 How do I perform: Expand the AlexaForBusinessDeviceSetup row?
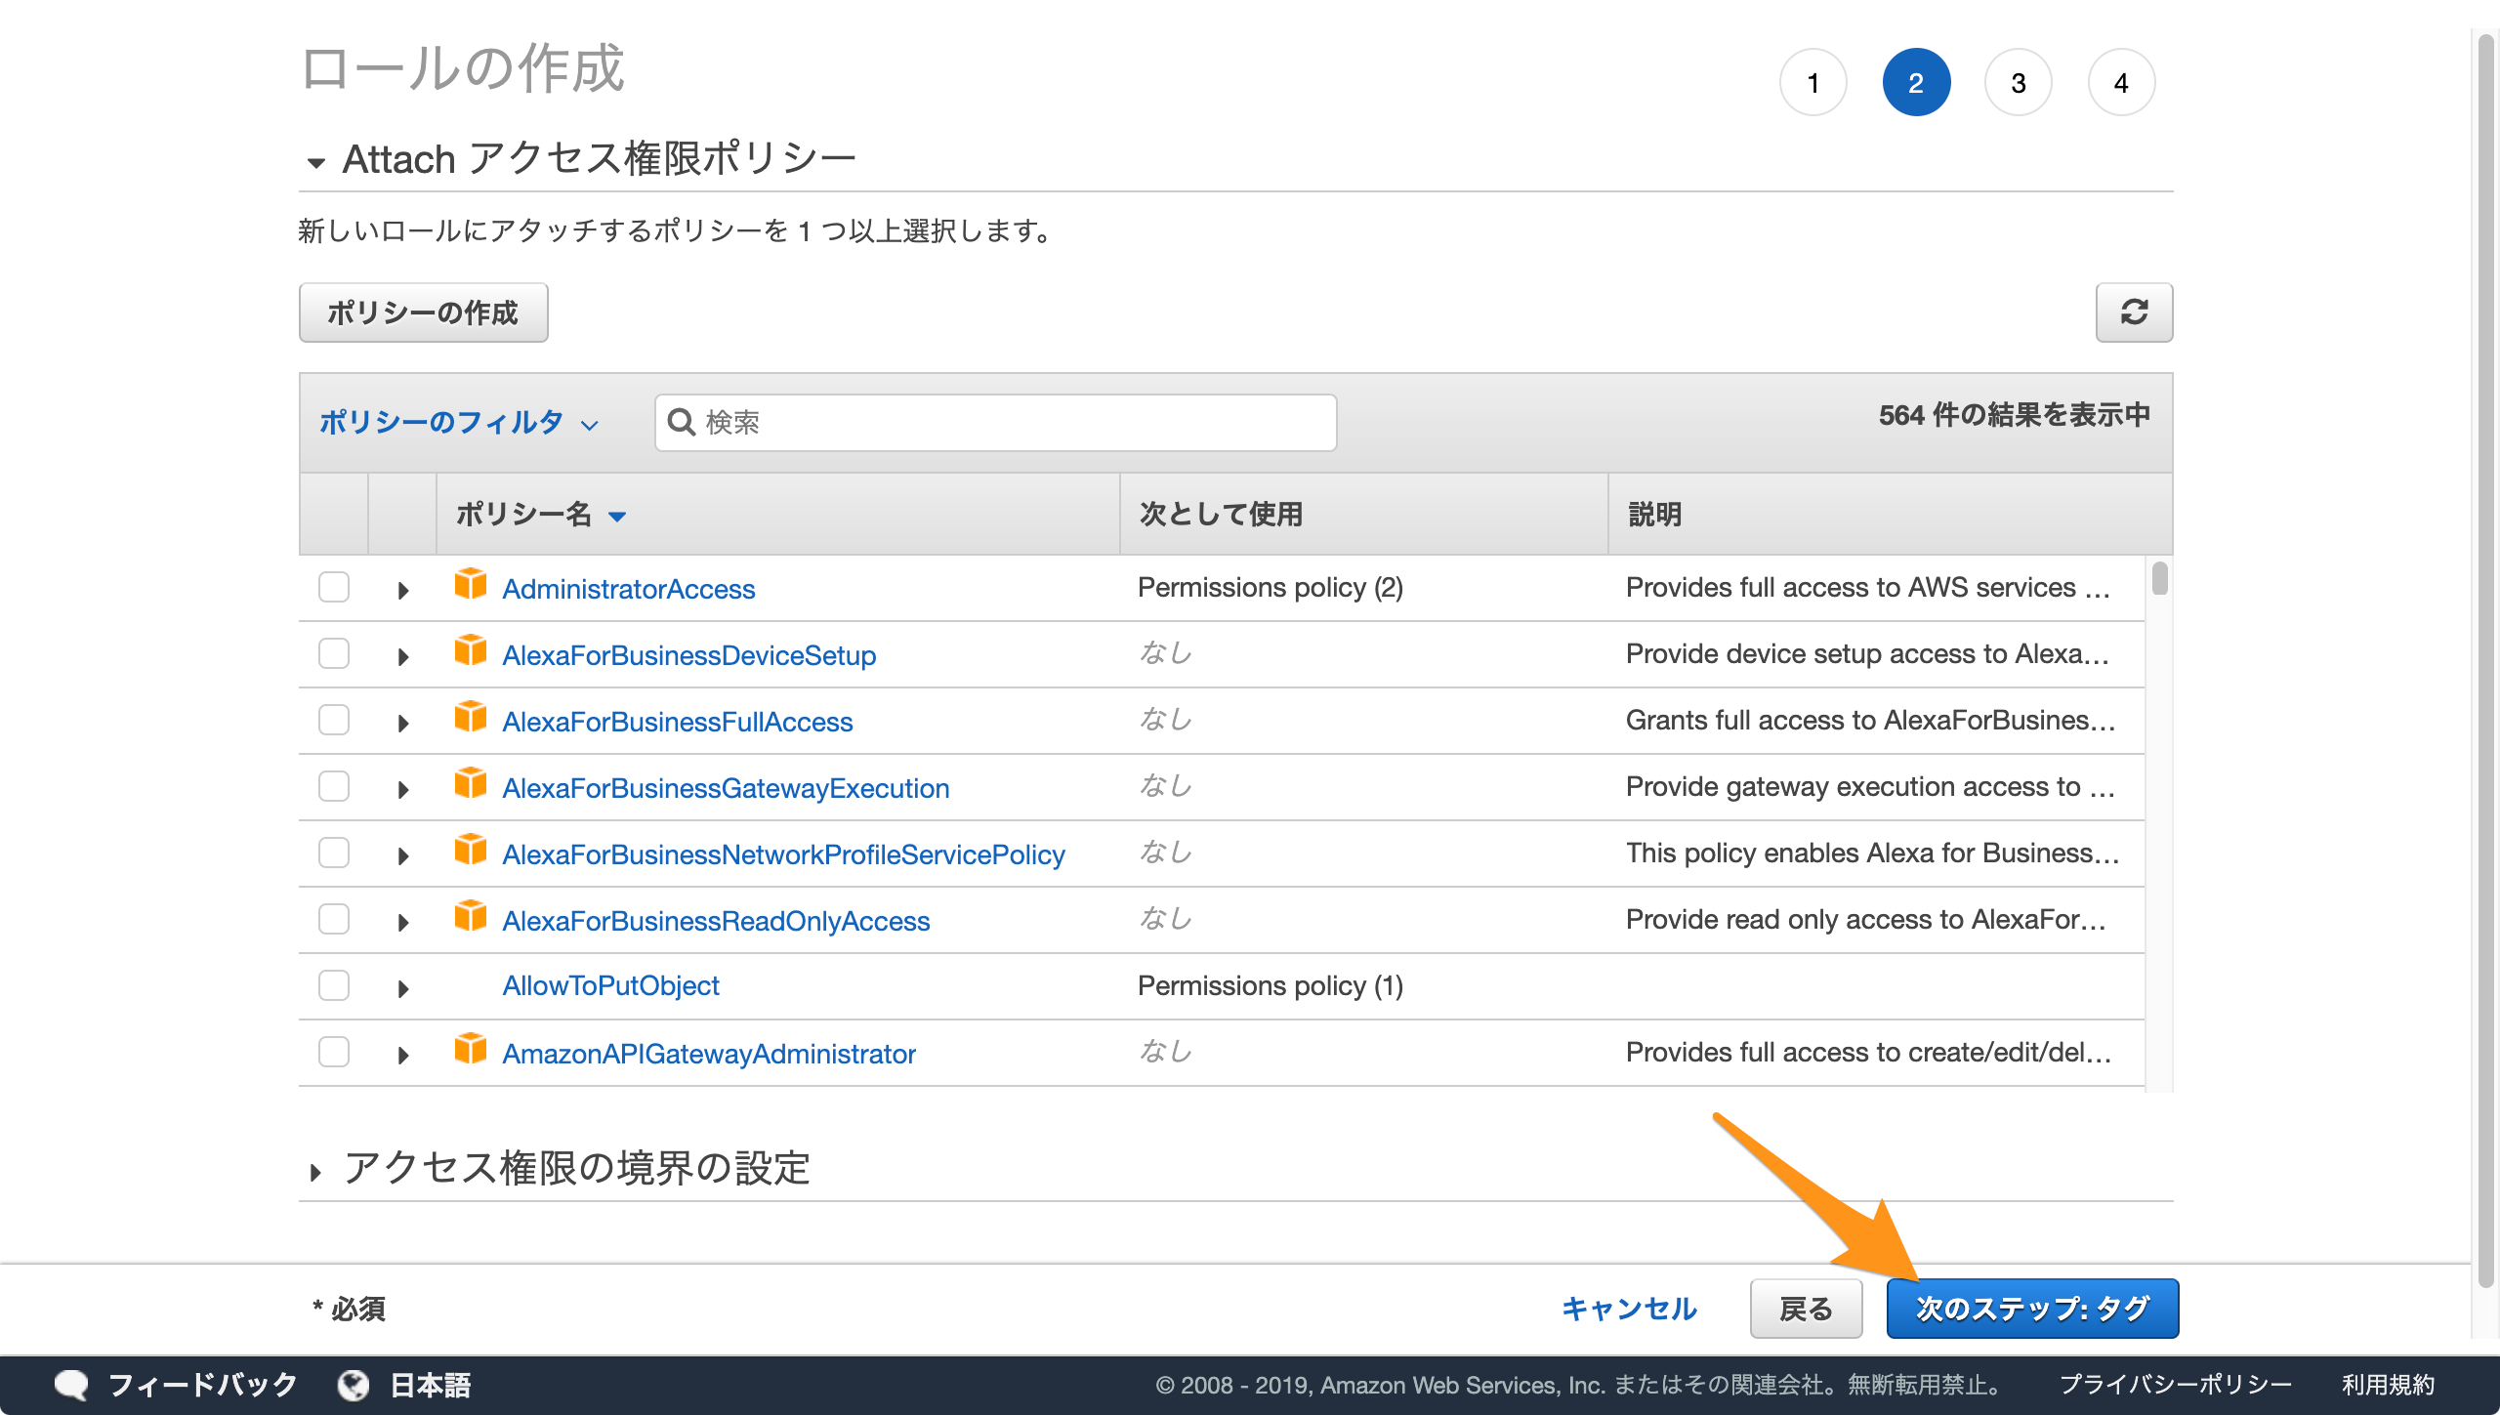pyautogui.click(x=402, y=656)
